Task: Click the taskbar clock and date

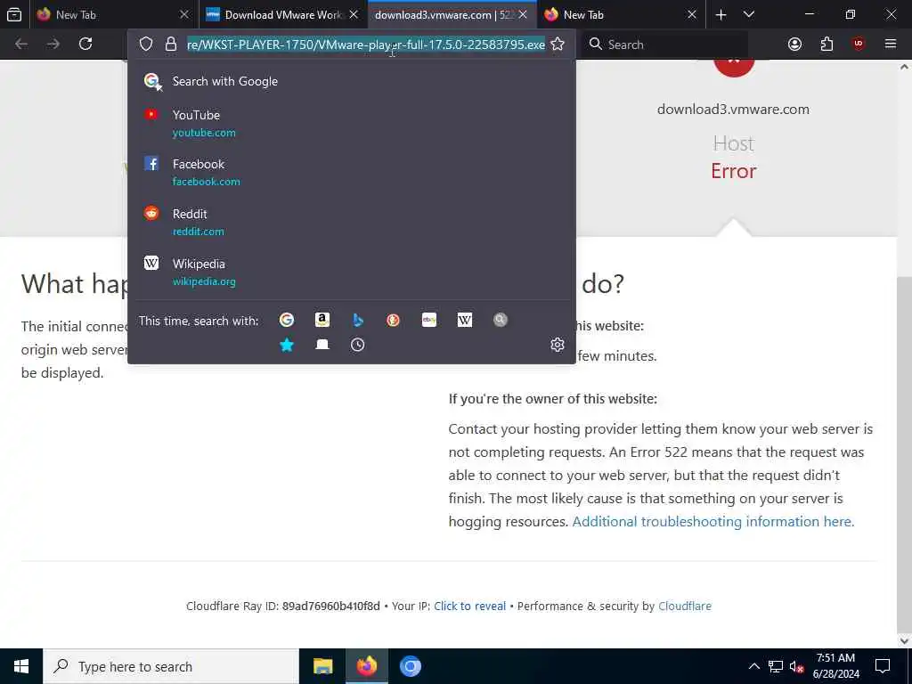Action: pos(835,666)
